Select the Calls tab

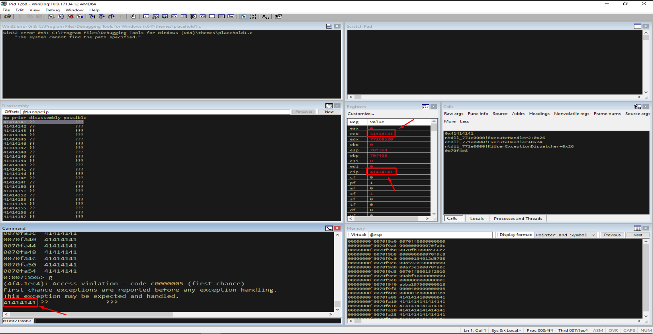click(452, 218)
